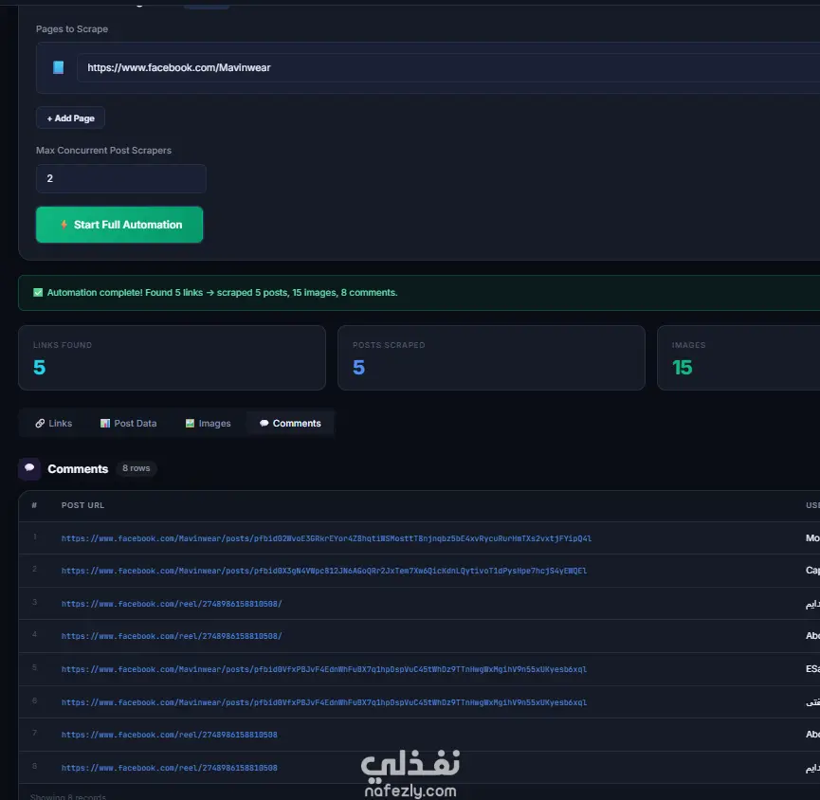Open the Posts Scraped stat card
Image resolution: width=820 pixels, height=800 pixels.
492,358
